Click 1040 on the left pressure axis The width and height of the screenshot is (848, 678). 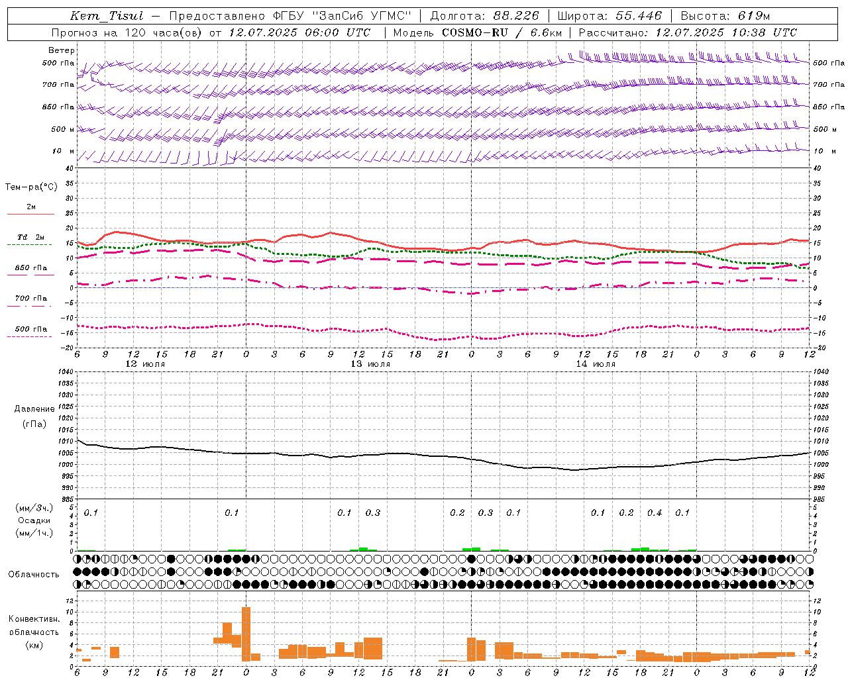(x=67, y=372)
